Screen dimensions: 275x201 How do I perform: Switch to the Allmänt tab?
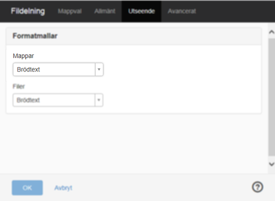pos(105,11)
